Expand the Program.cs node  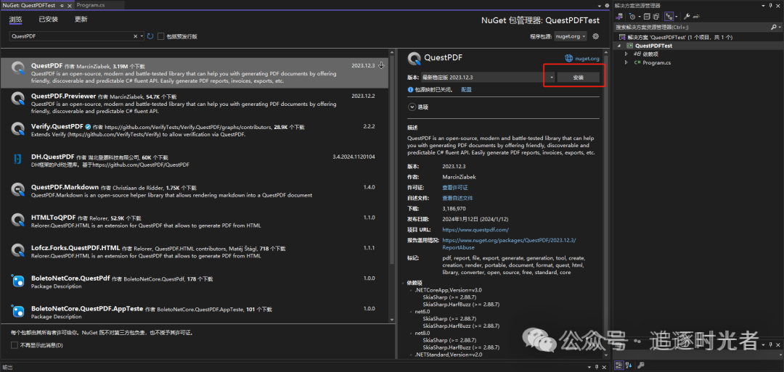point(626,63)
